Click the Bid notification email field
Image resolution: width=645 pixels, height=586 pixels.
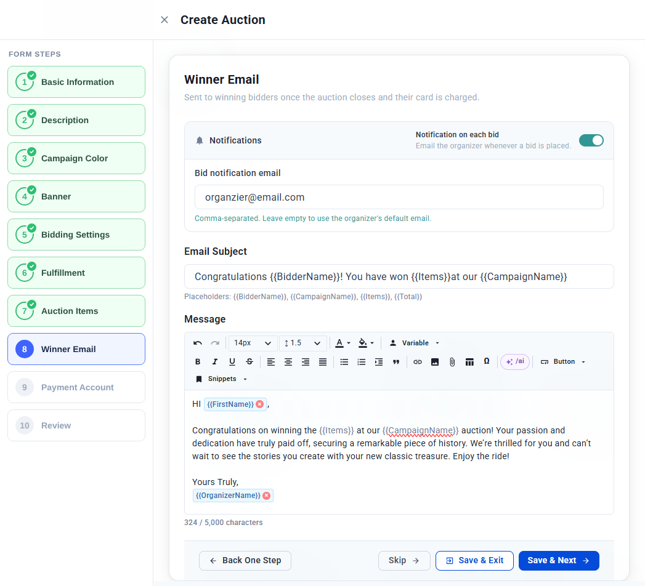click(399, 197)
